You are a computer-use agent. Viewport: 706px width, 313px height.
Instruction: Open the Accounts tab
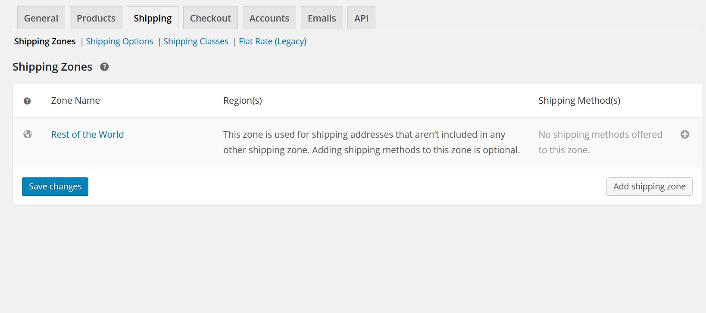pyautogui.click(x=269, y=18)
